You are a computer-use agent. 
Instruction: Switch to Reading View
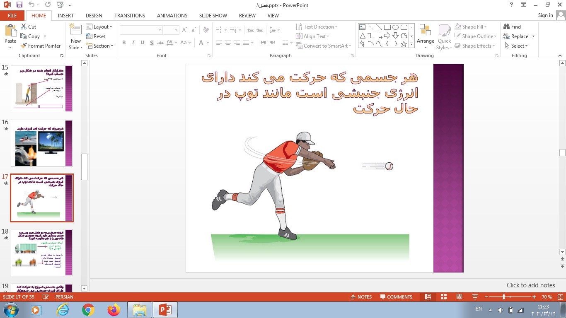pos(459,297)
